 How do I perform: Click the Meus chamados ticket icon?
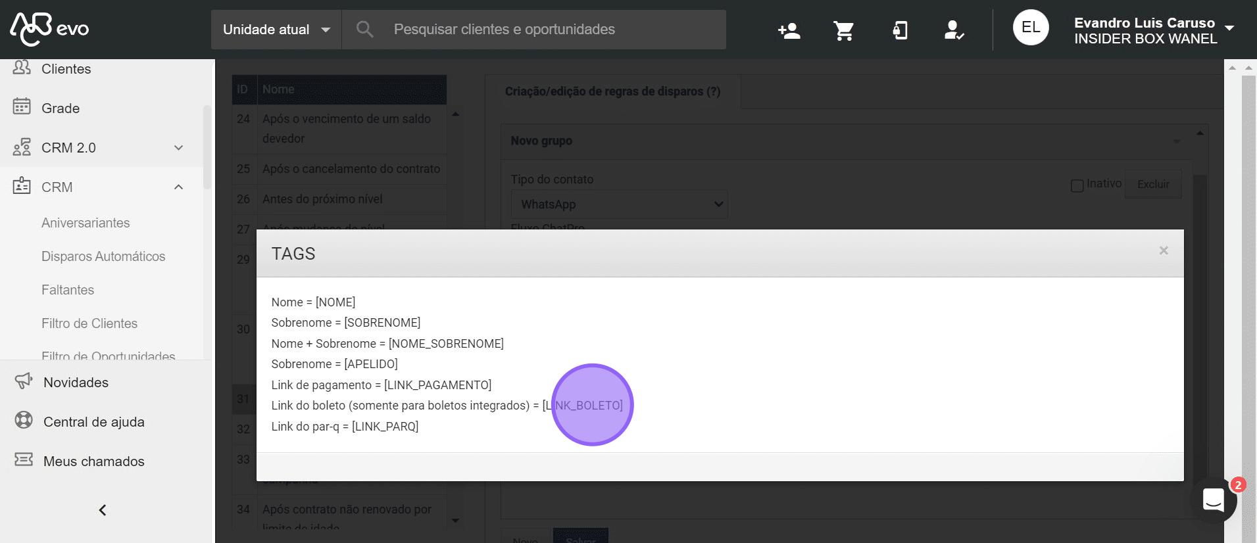pos(24,460)
